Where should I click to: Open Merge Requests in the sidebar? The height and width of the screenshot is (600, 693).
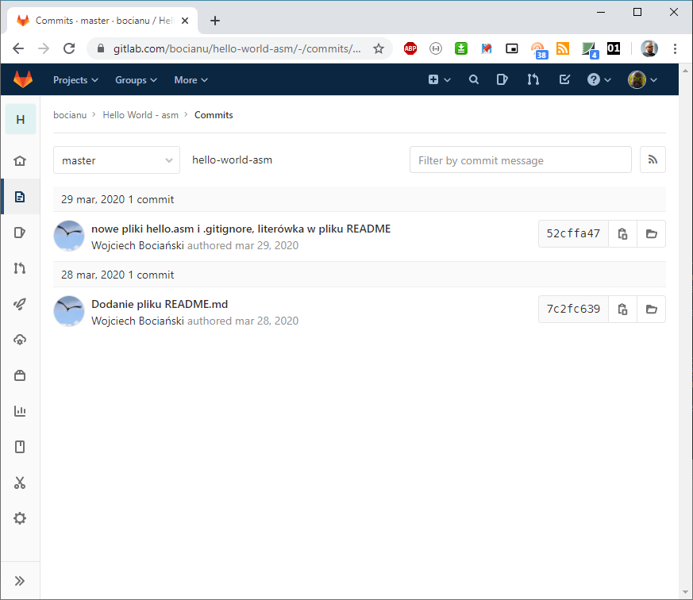click(x=20, y=267)
